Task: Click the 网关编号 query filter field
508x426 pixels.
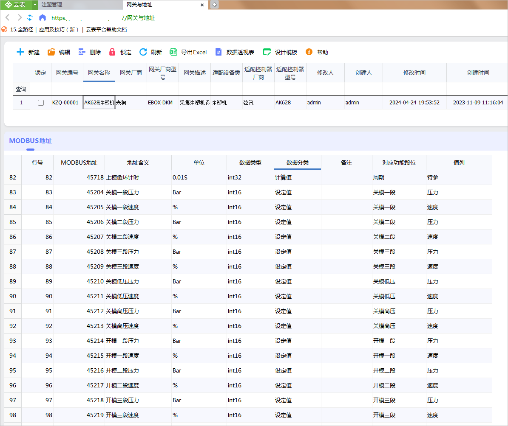Action: pyautogui.click(x=67, y=89)
